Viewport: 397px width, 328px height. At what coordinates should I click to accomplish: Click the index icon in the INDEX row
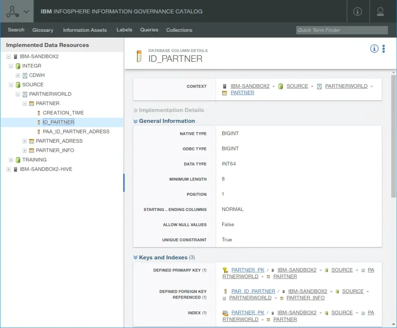(x=226, y=312)
